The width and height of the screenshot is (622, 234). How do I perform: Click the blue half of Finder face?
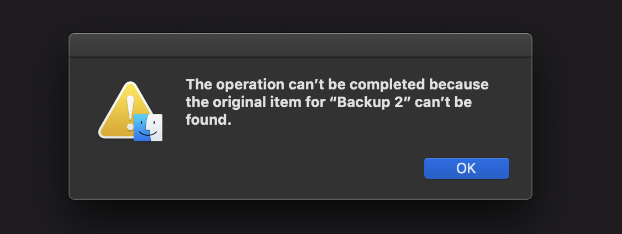[x=141, y=127]
